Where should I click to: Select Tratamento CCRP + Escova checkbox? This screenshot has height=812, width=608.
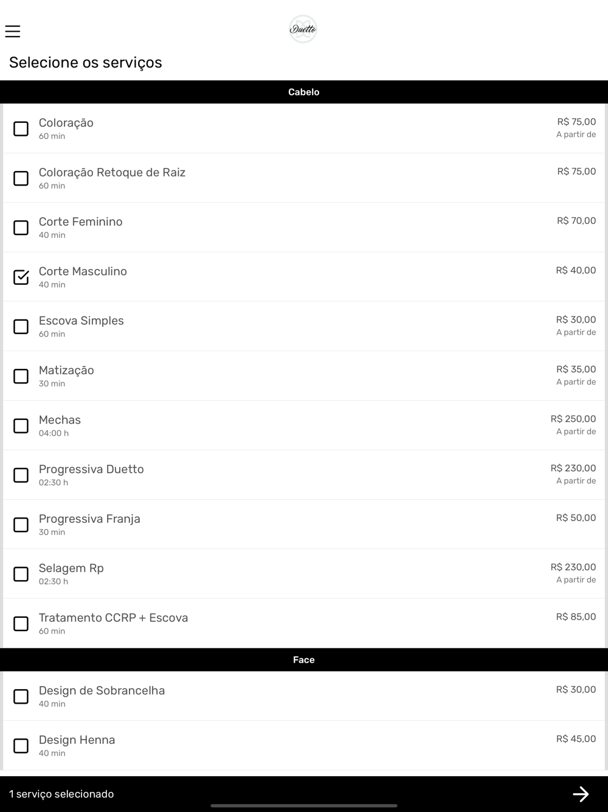click(x=21, y=624)
